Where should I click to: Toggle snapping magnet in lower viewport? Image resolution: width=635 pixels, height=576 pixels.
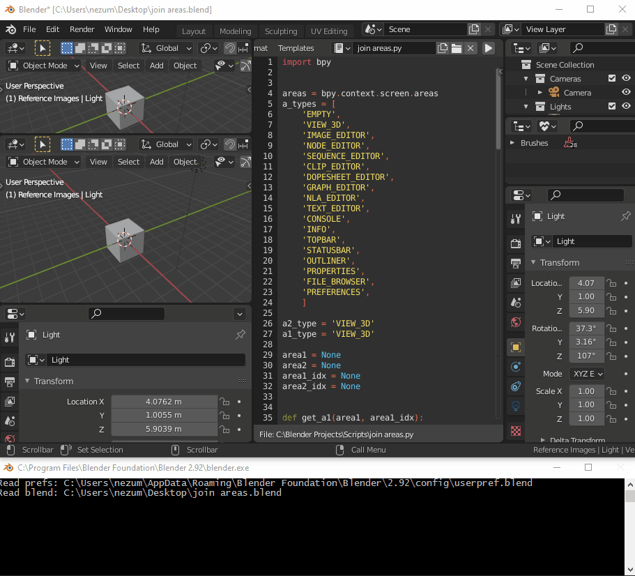230,144
